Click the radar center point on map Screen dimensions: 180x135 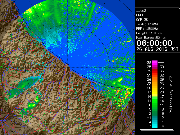68,67
